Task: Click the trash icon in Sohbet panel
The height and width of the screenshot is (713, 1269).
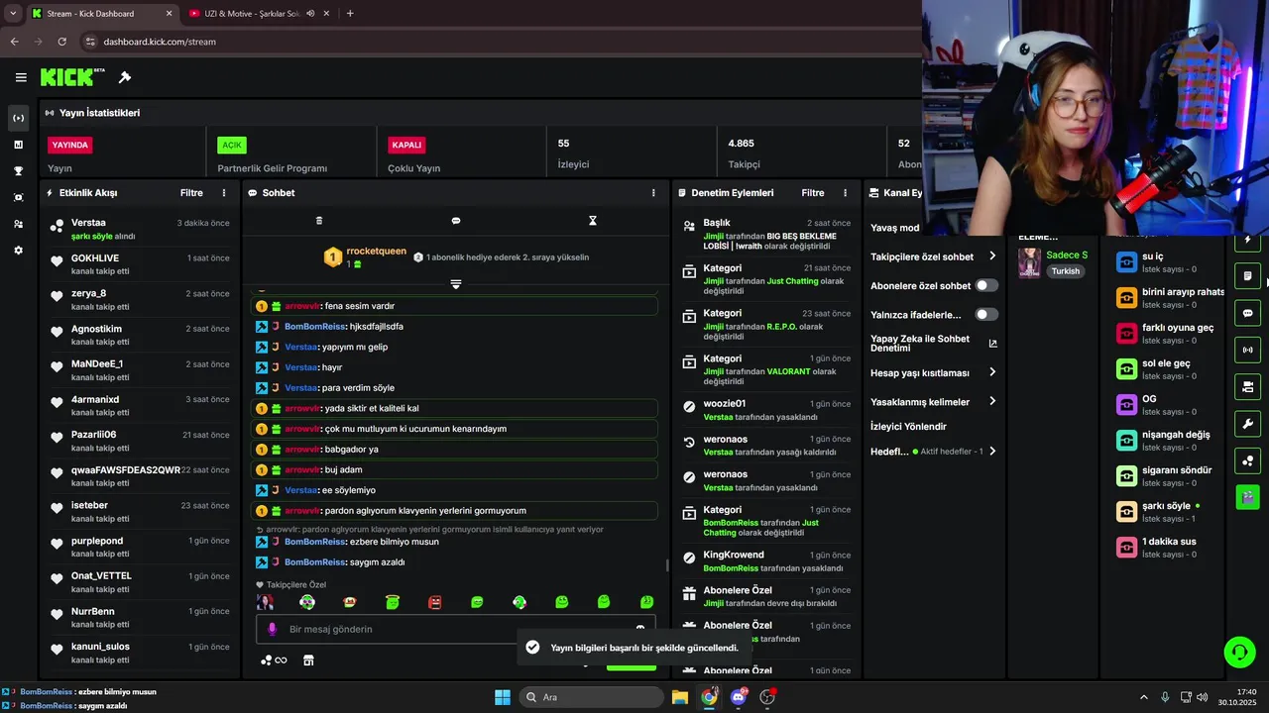Action: tap(319, 221)
